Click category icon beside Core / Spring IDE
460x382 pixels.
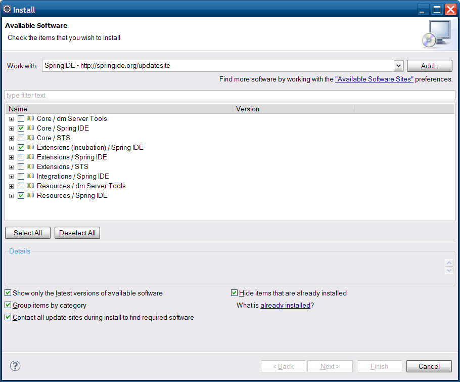pos(30,128)
